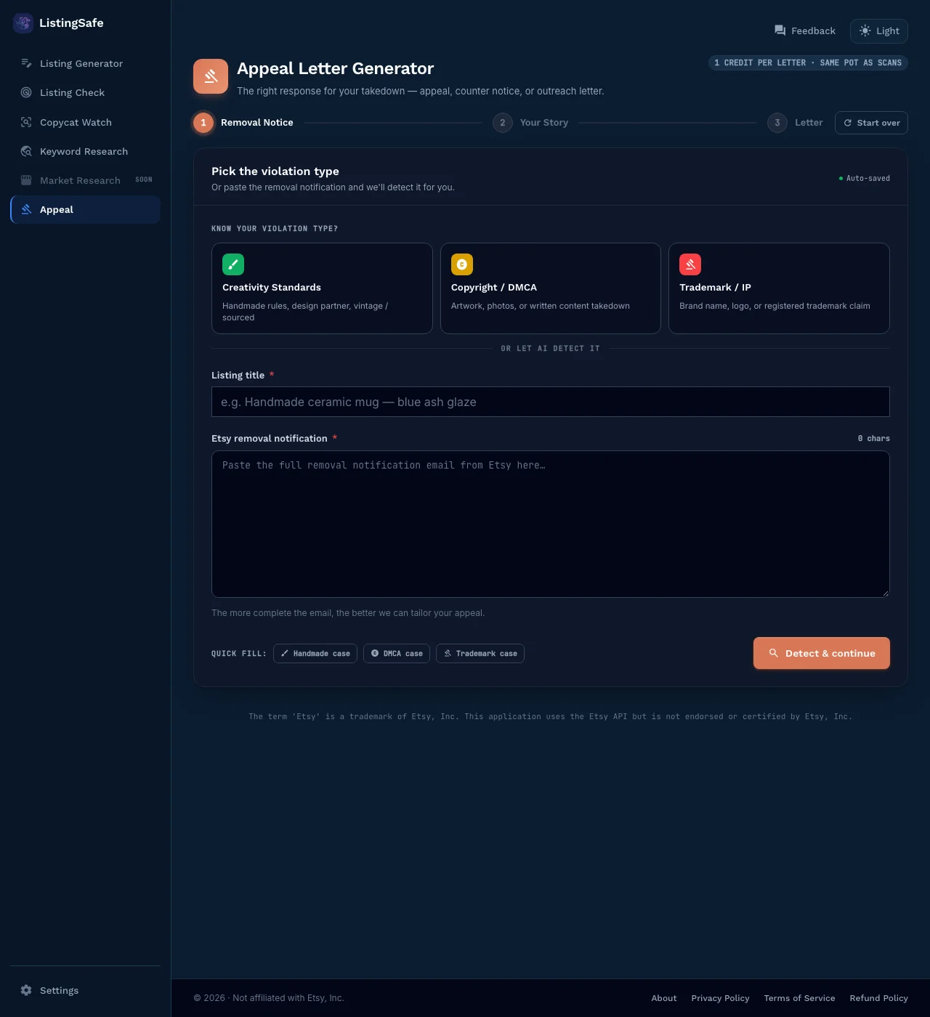The height and width of the screenshot is (1017, 930).
Task: Open the Removal Notice step
Action: 243,123
